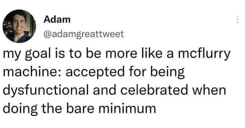Screen dimensions: 245x128
Task: Click the word "machine:" in the tweet
Action: [x=28, y=74]
